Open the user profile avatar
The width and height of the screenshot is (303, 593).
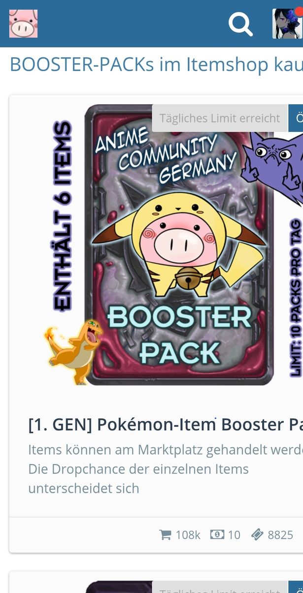click(x=287, y=24)
